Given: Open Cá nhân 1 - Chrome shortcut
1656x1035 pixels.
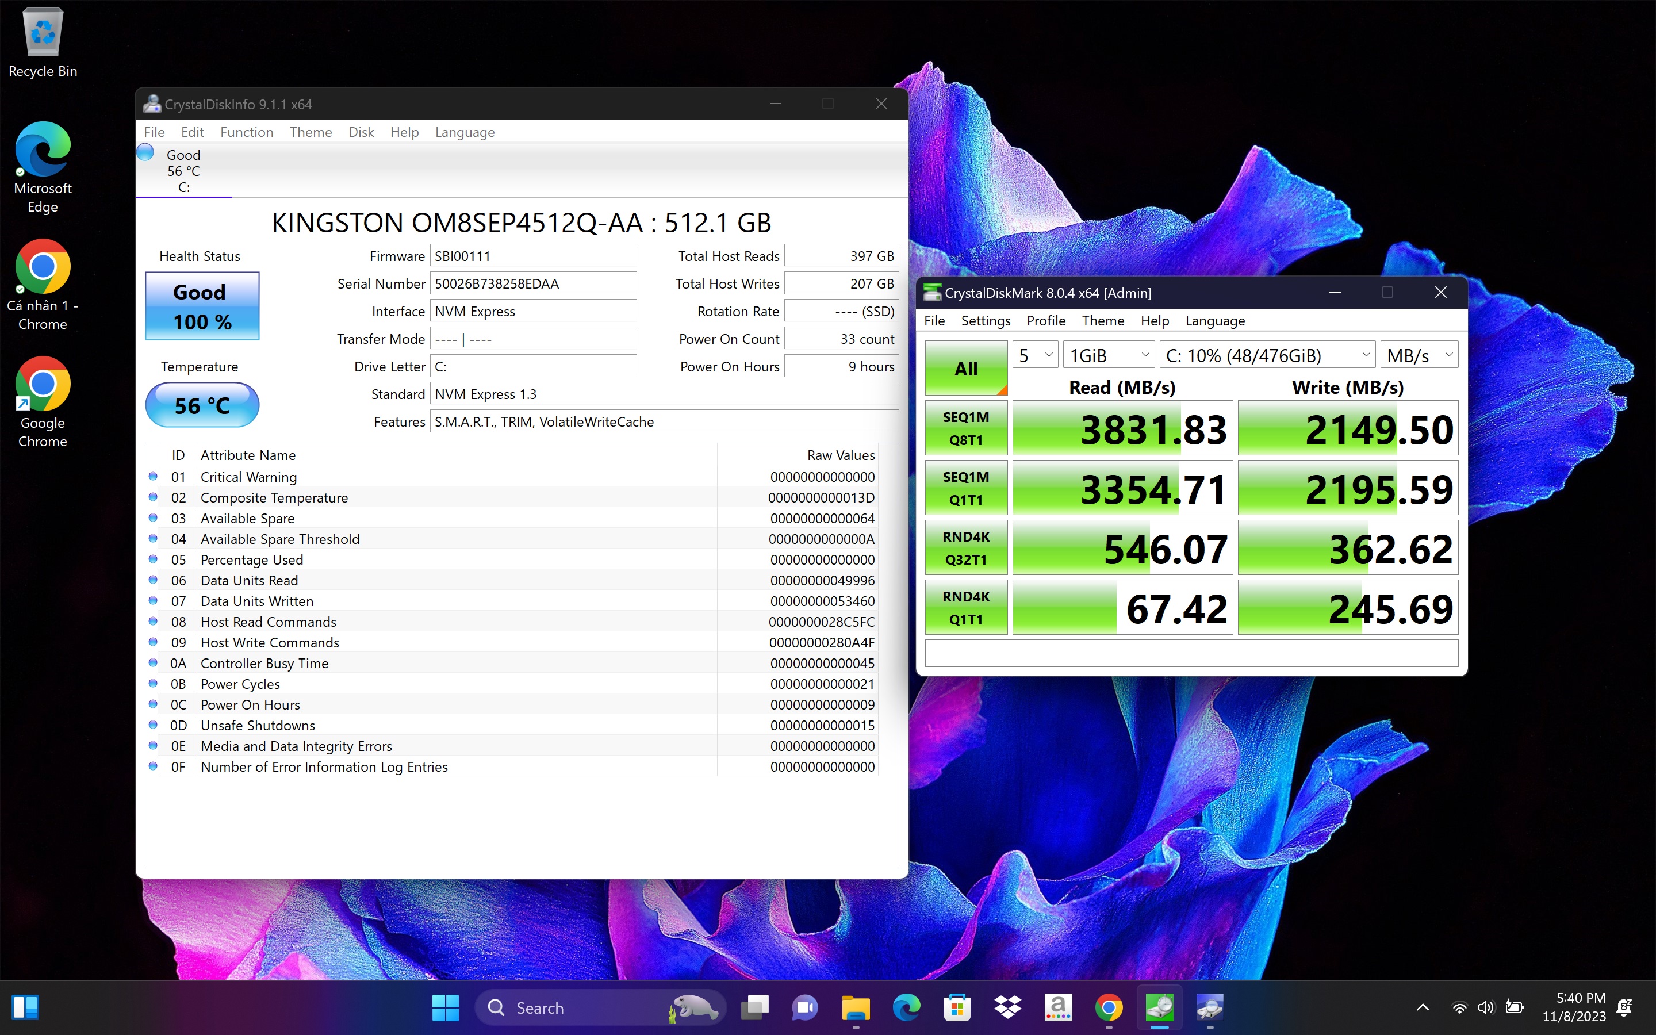Looking at the screenshot, I should (x=43, y=285).
